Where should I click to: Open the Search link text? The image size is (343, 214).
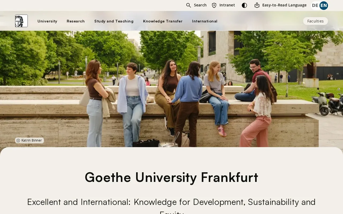[200, 5]
